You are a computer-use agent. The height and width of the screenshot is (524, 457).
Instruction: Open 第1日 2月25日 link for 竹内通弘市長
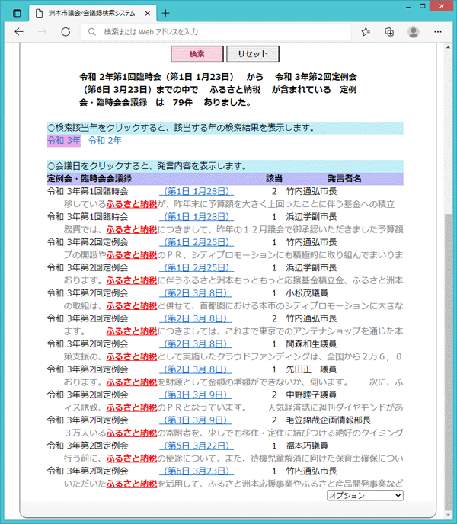coord(197,242)
